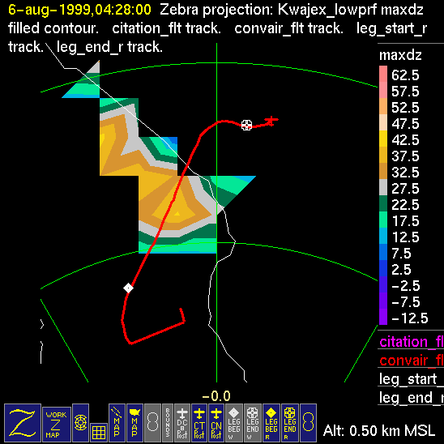Image resolution: width=444 pixels, height=444 pixels.
Task: Click the large Zebra Z icon
Action: 23,423
